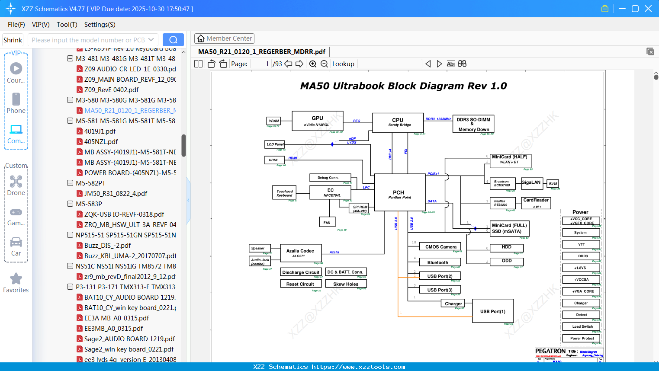The height and width of the screenshot is (371, 659).
Task: Open the Drone category in sidebar
Action: point(16,185)
